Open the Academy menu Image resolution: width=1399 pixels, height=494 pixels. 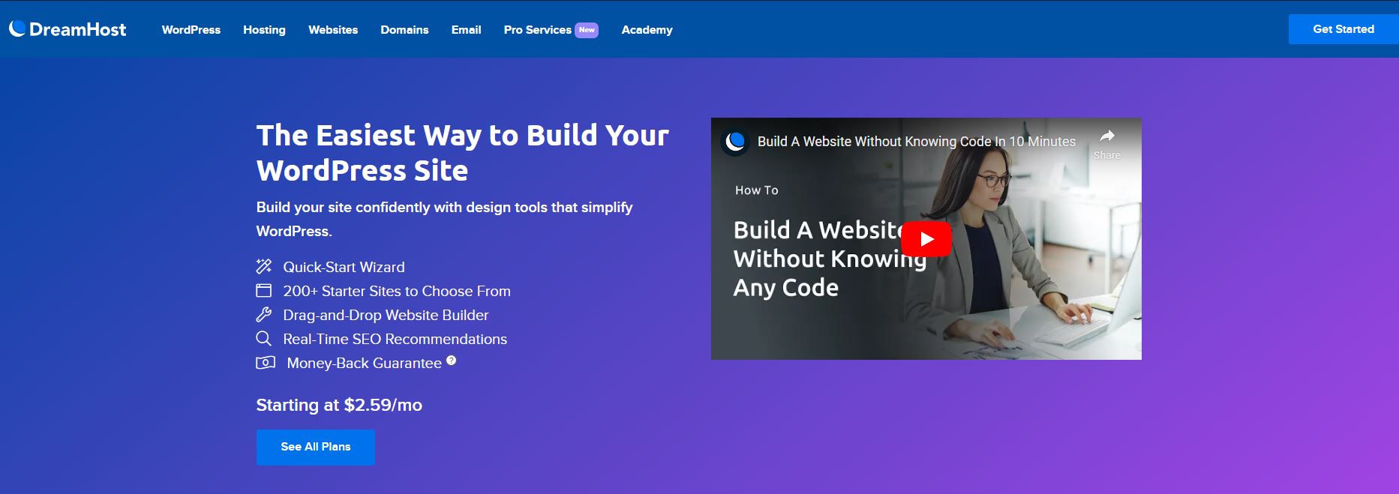coord(647,30)
